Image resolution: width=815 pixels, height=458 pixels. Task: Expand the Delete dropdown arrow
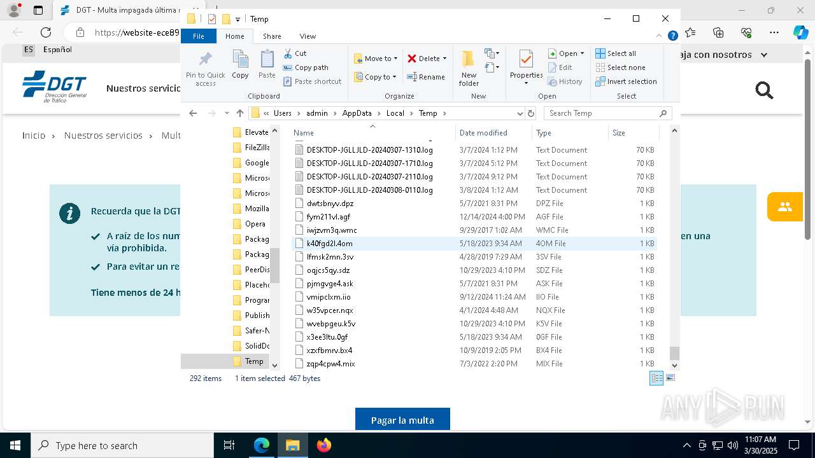pyautogui.click(x=444, y=59)
